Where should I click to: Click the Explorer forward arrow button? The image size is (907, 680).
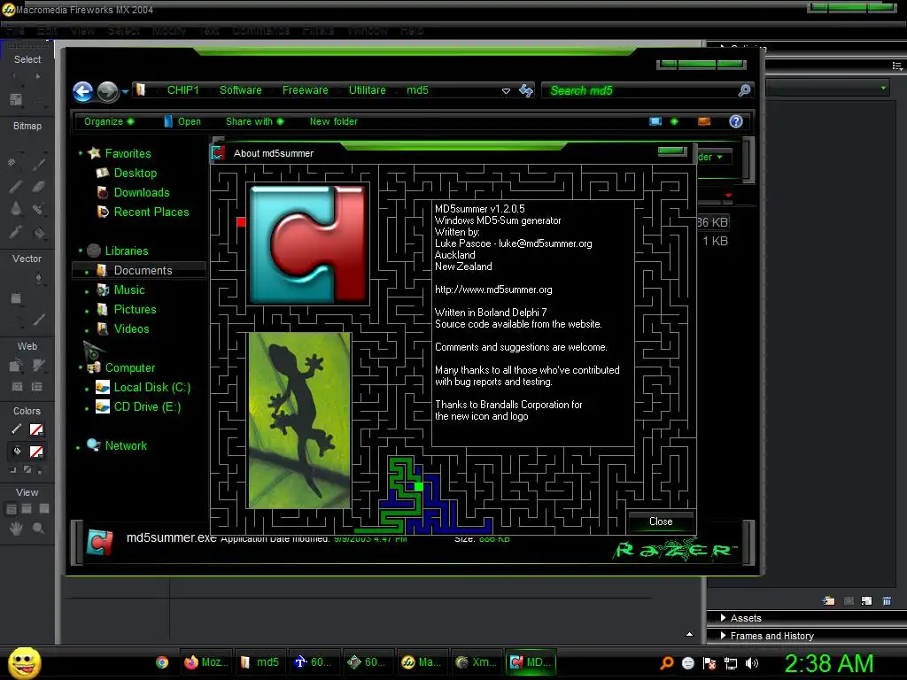(107, 91)
